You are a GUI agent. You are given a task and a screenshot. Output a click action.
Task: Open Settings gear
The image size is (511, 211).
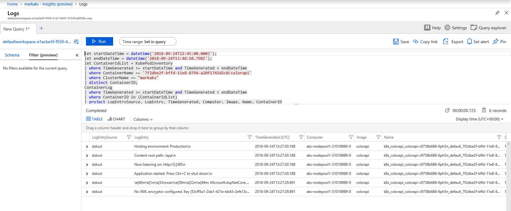455,28
